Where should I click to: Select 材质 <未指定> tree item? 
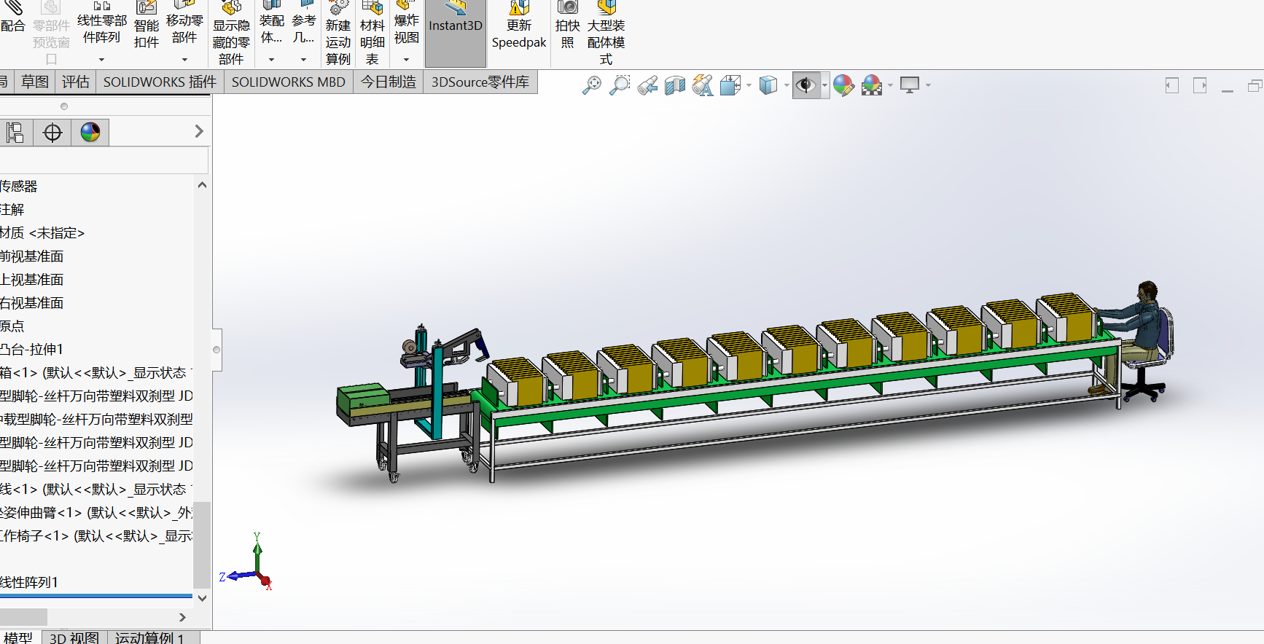tap(42, 233)
